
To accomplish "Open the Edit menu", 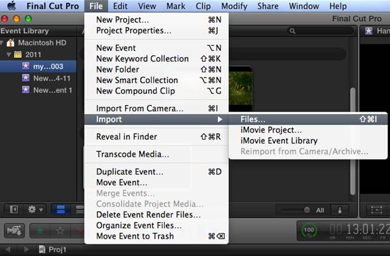I will (x=120, y=6).
